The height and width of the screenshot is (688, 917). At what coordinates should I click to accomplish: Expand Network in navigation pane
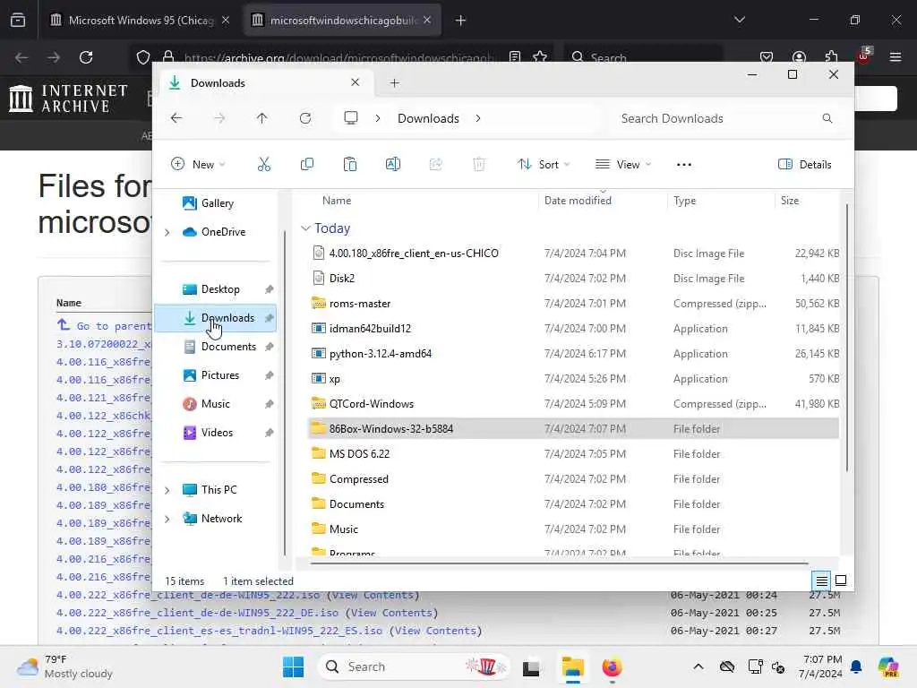167,519
